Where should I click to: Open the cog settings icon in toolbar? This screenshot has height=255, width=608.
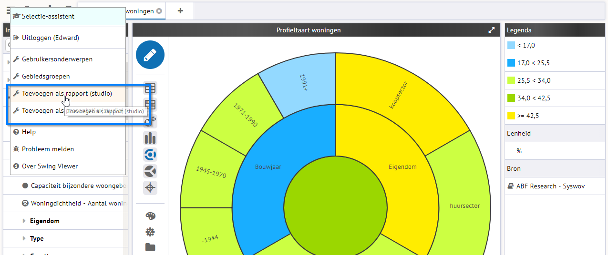pyautogui.click(x=150, y=232)
